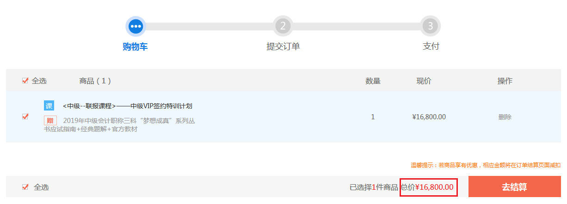
Task: Click the step 2 circle icon
Action: click(x=283, y=26)
